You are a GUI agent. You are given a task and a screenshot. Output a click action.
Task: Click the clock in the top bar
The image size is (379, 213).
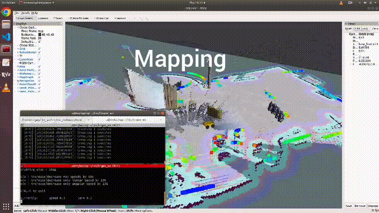(197, 3)
